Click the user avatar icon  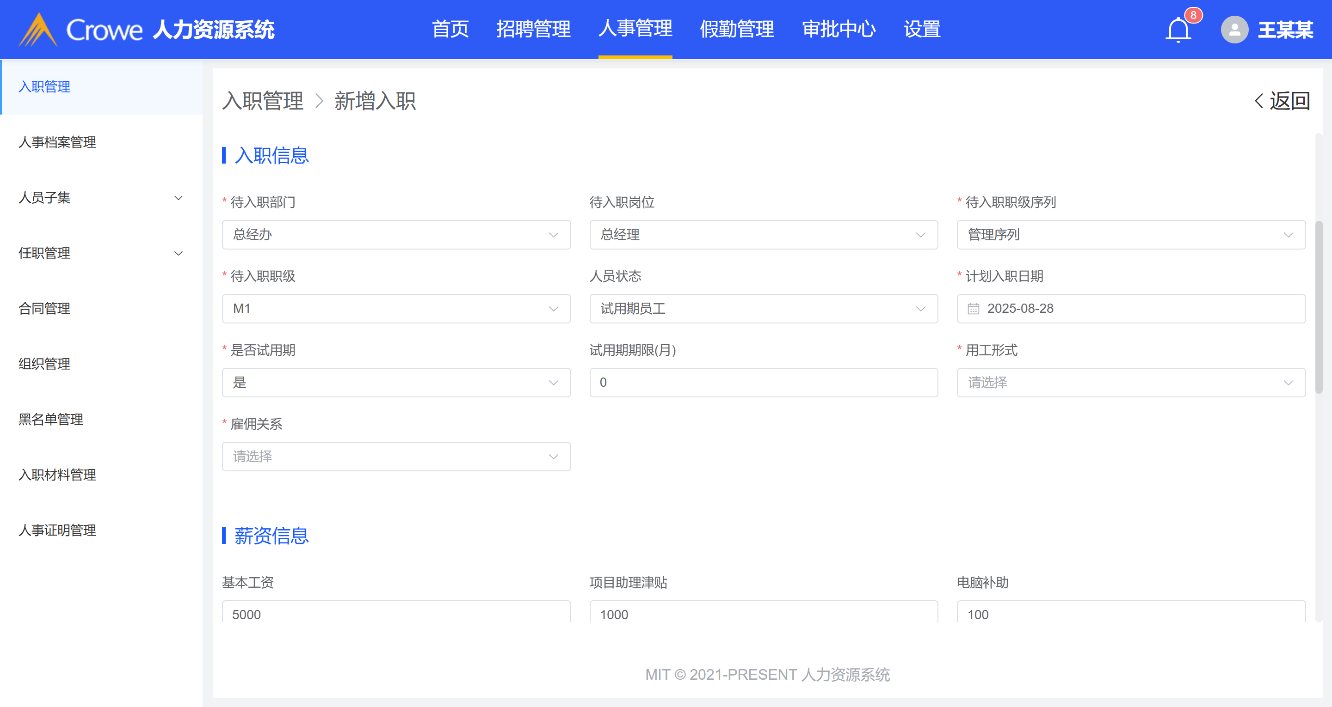pyautogui.click(x=1234, y=30)
